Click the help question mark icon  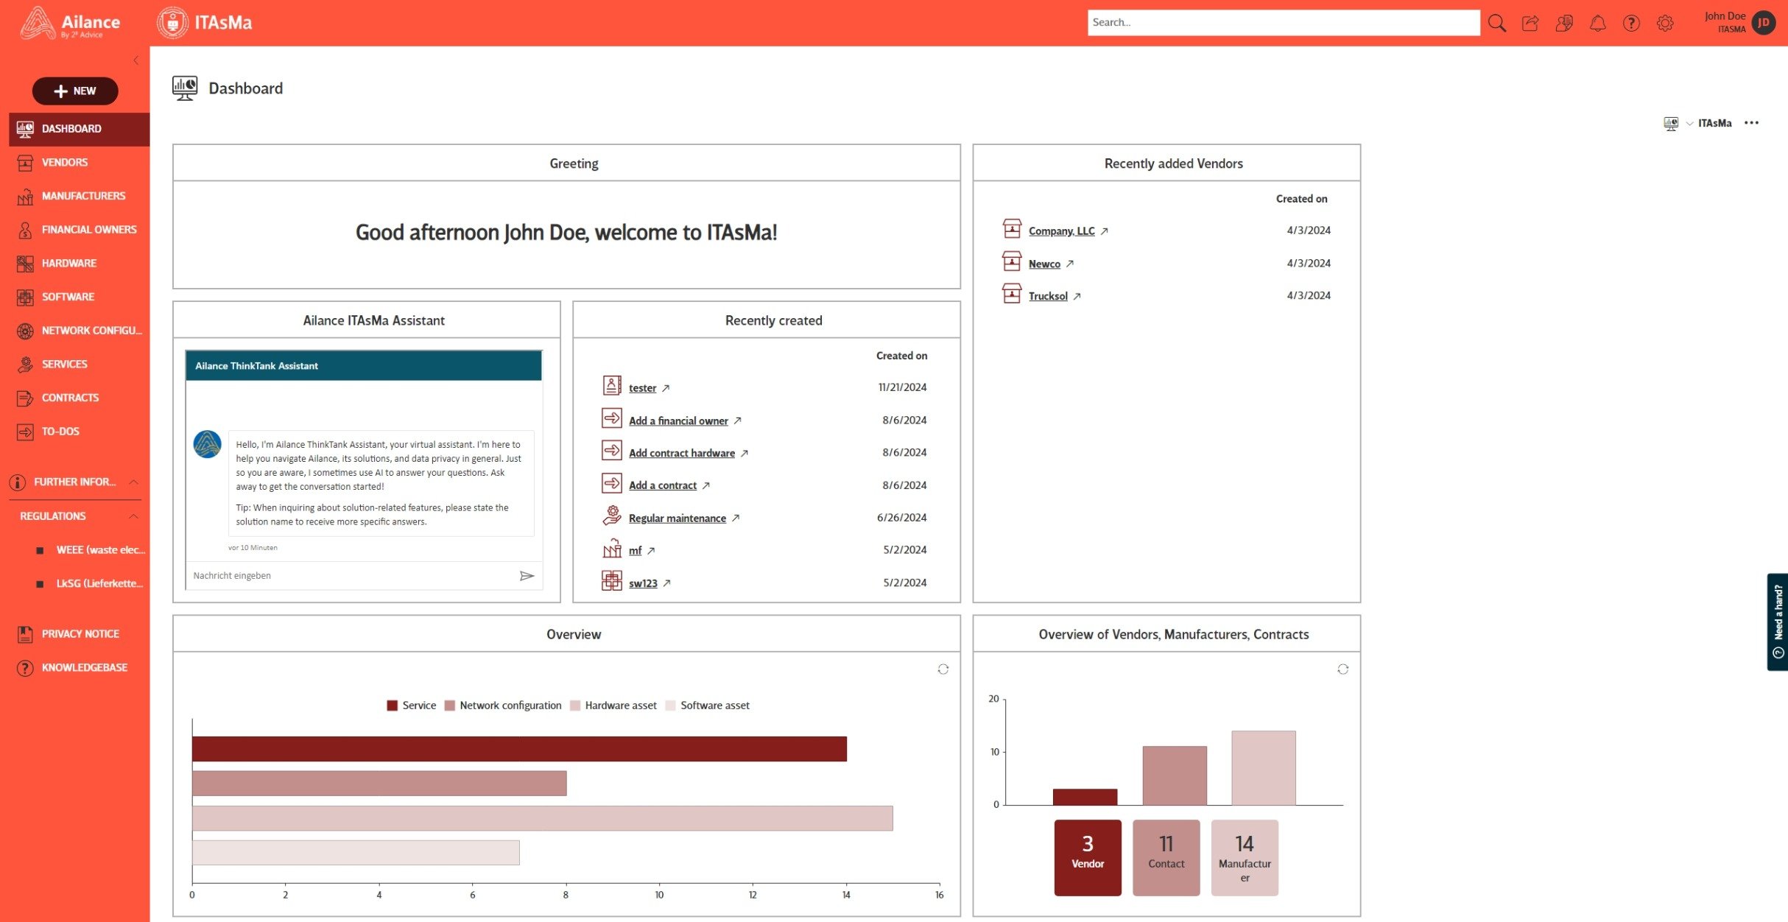(1631, 23)
